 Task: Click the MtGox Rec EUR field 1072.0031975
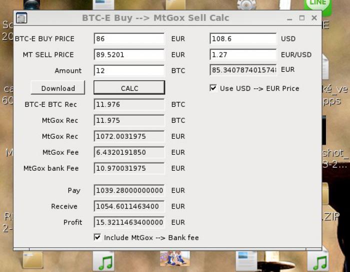(129, 136)
